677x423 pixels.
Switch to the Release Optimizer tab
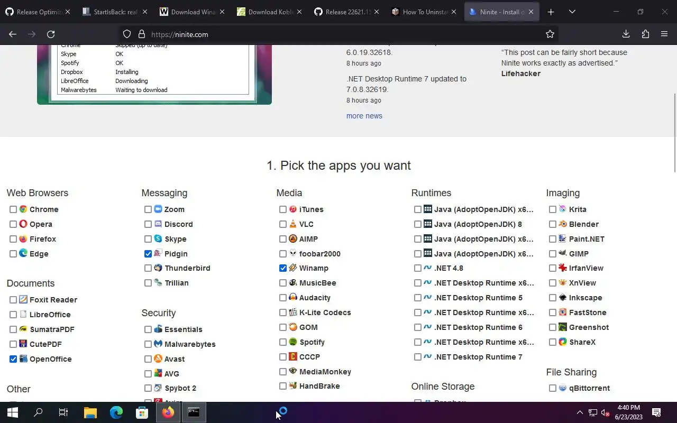point(38,12)
